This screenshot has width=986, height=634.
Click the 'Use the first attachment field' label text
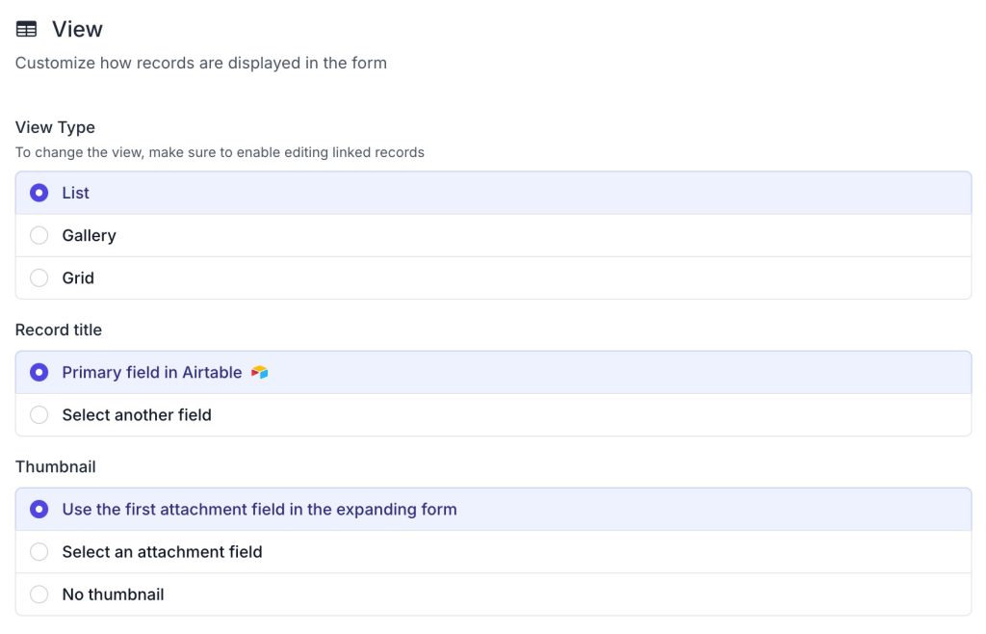[259, 509]
